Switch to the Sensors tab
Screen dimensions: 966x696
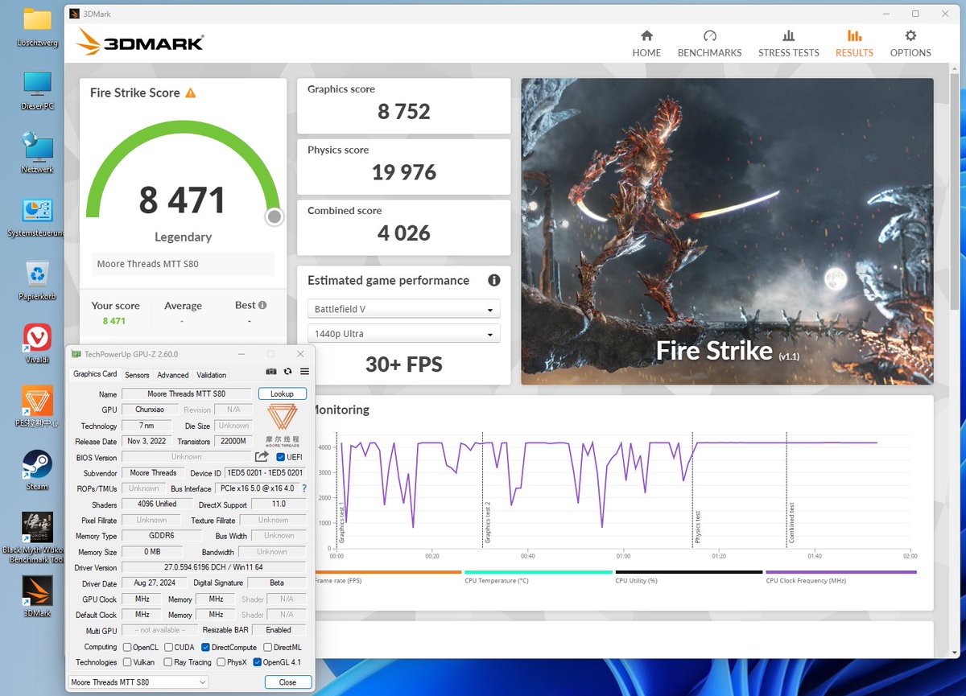137,375
